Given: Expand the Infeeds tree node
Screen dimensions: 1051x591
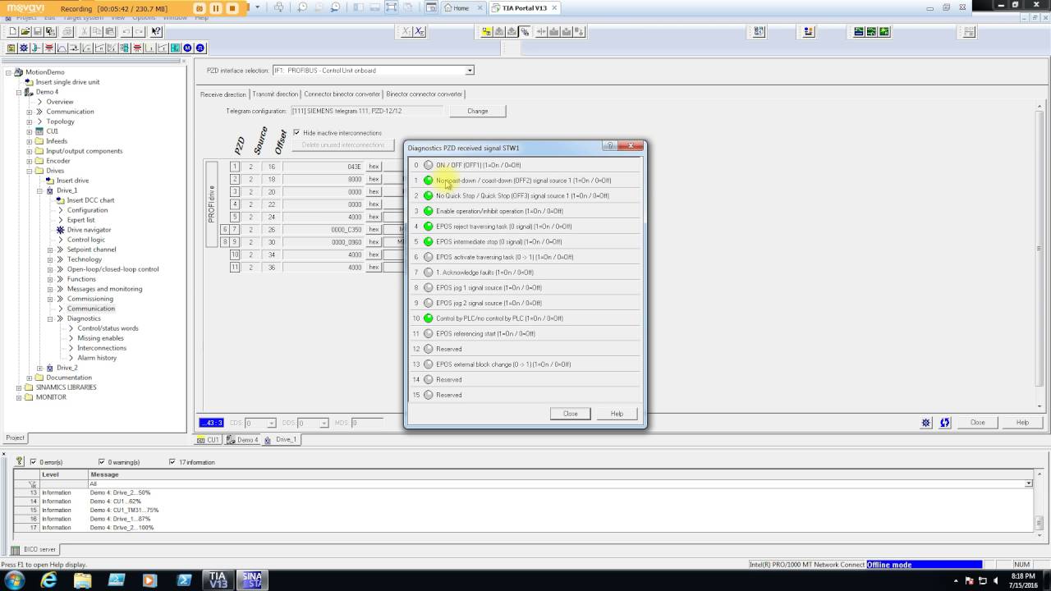Looking at the screenshot, I should 29,141.
